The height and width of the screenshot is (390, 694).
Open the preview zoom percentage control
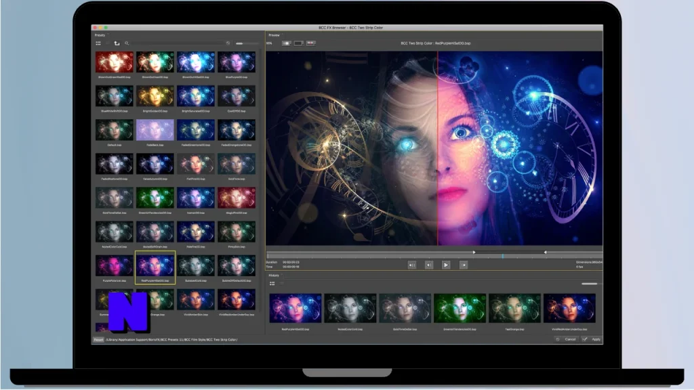(269, 43)
